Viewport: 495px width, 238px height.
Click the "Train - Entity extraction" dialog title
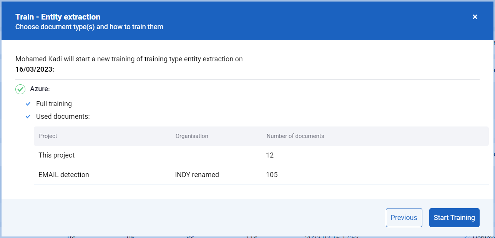click(58, 17)
